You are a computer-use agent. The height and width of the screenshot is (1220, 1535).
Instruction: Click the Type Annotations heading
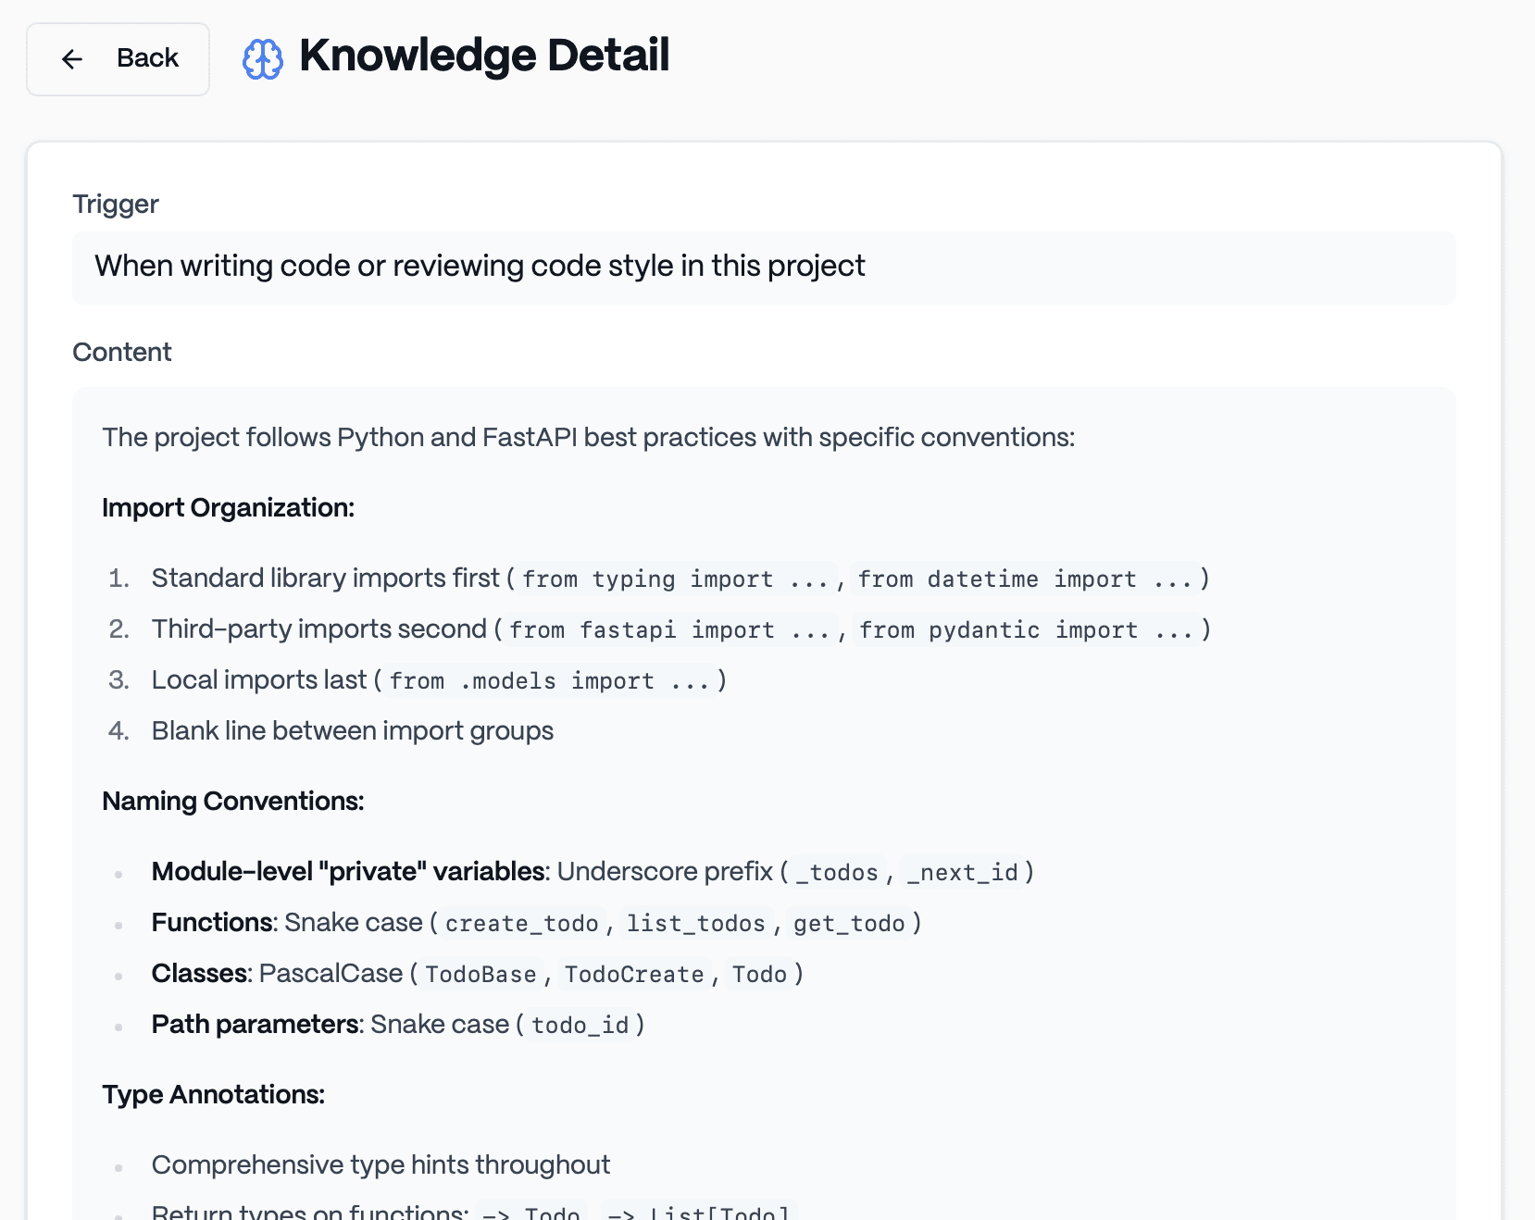[x=214, y=1094]
